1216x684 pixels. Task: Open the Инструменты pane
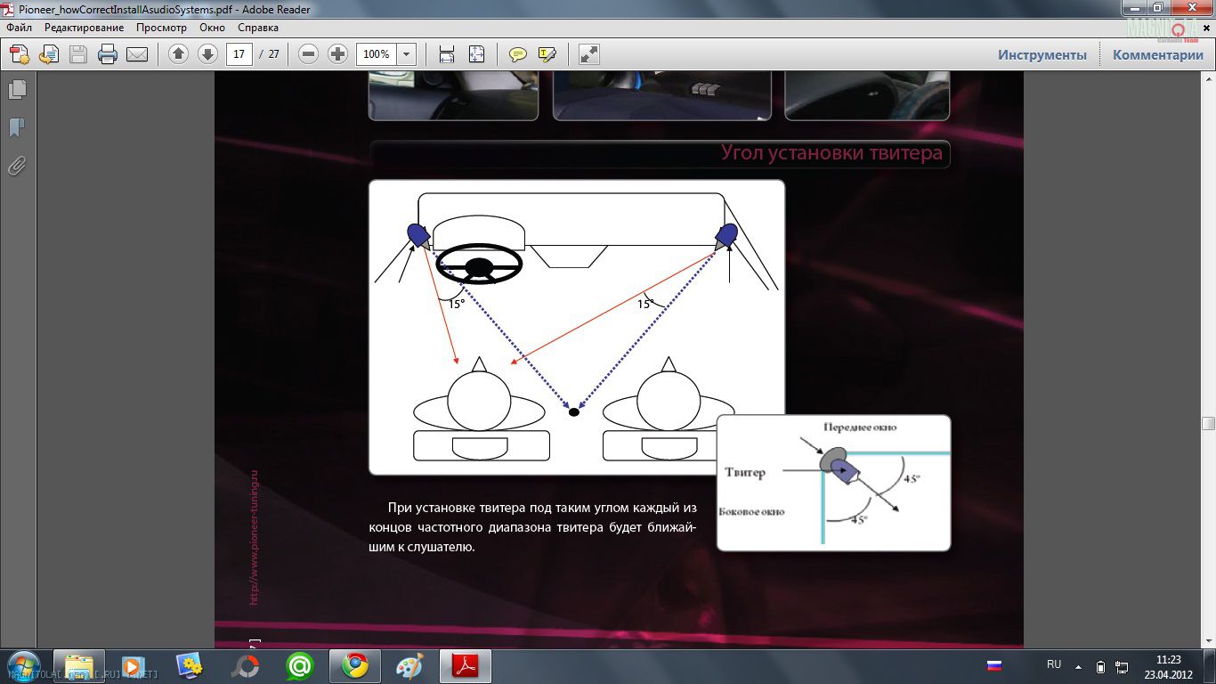pos(1042,54)
